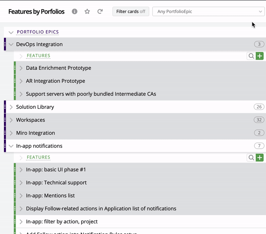Open search magnifier in In-app notifications features row
Screen dimensions: 266x234
point(251,157)
